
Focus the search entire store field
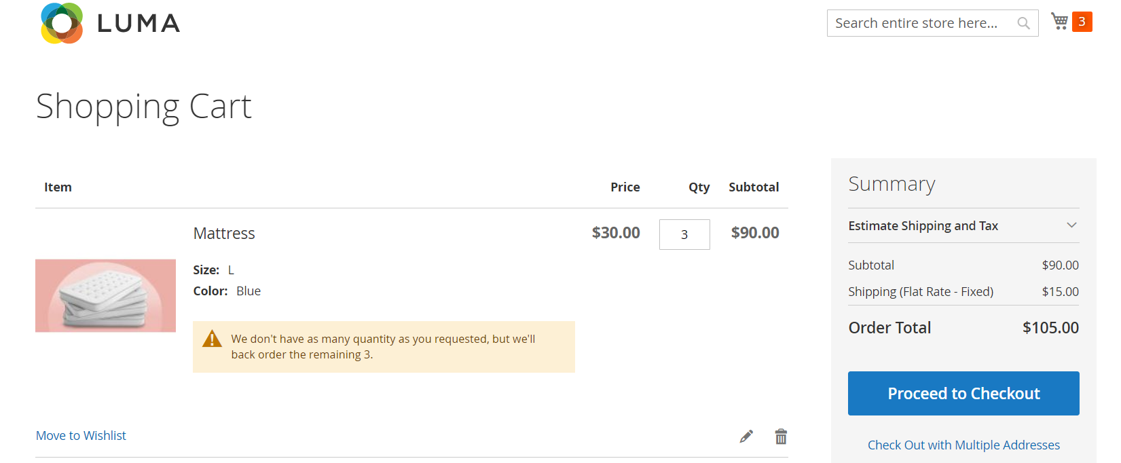coord(920,24)
